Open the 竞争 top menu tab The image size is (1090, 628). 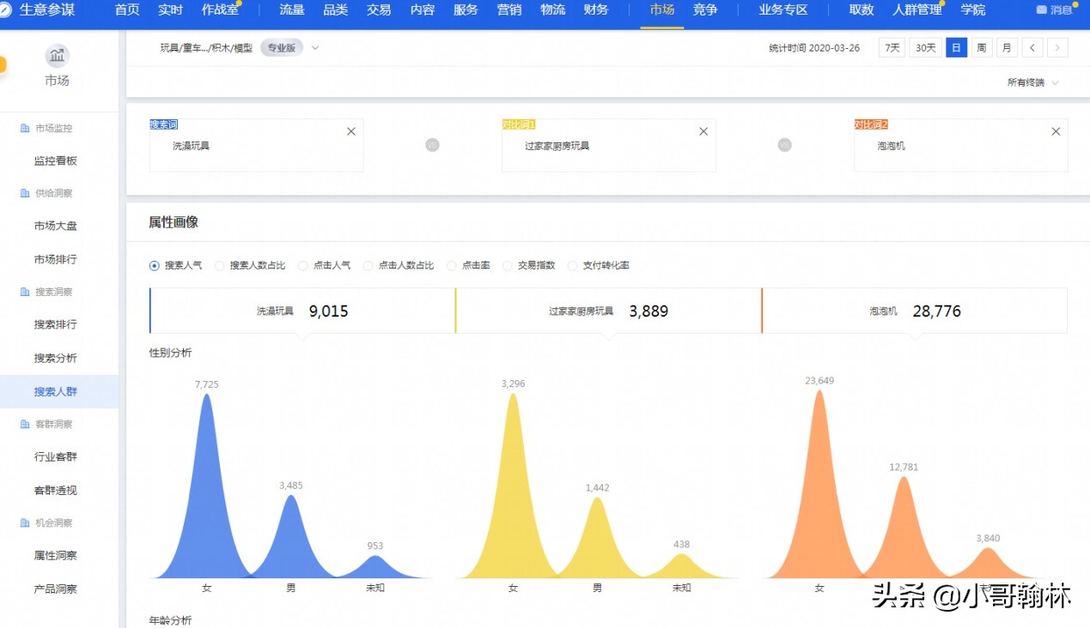pyautogui.click(x=706, y=10)
